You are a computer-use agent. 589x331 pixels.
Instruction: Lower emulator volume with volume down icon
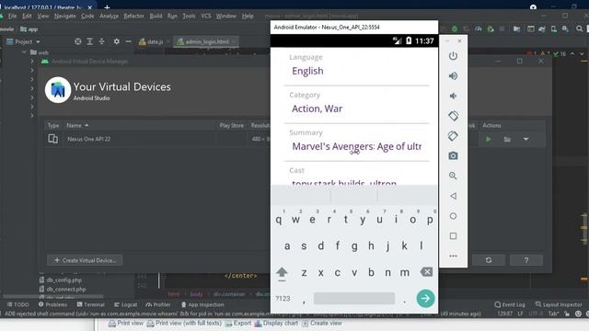coord(453,96)
